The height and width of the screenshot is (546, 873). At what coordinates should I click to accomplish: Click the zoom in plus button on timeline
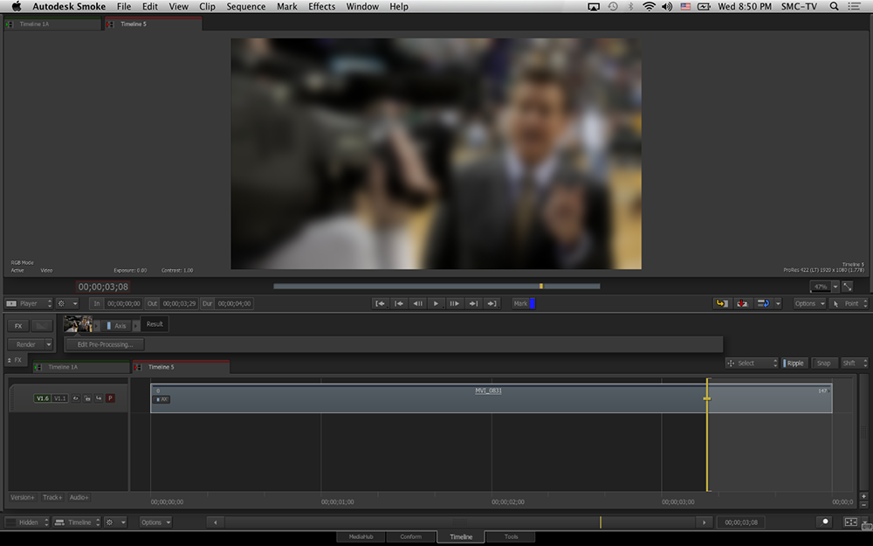point(863,496)
